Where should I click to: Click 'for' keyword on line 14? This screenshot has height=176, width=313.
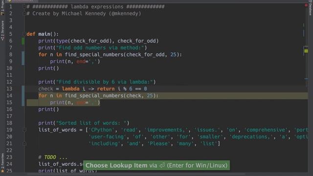point(43,96)
